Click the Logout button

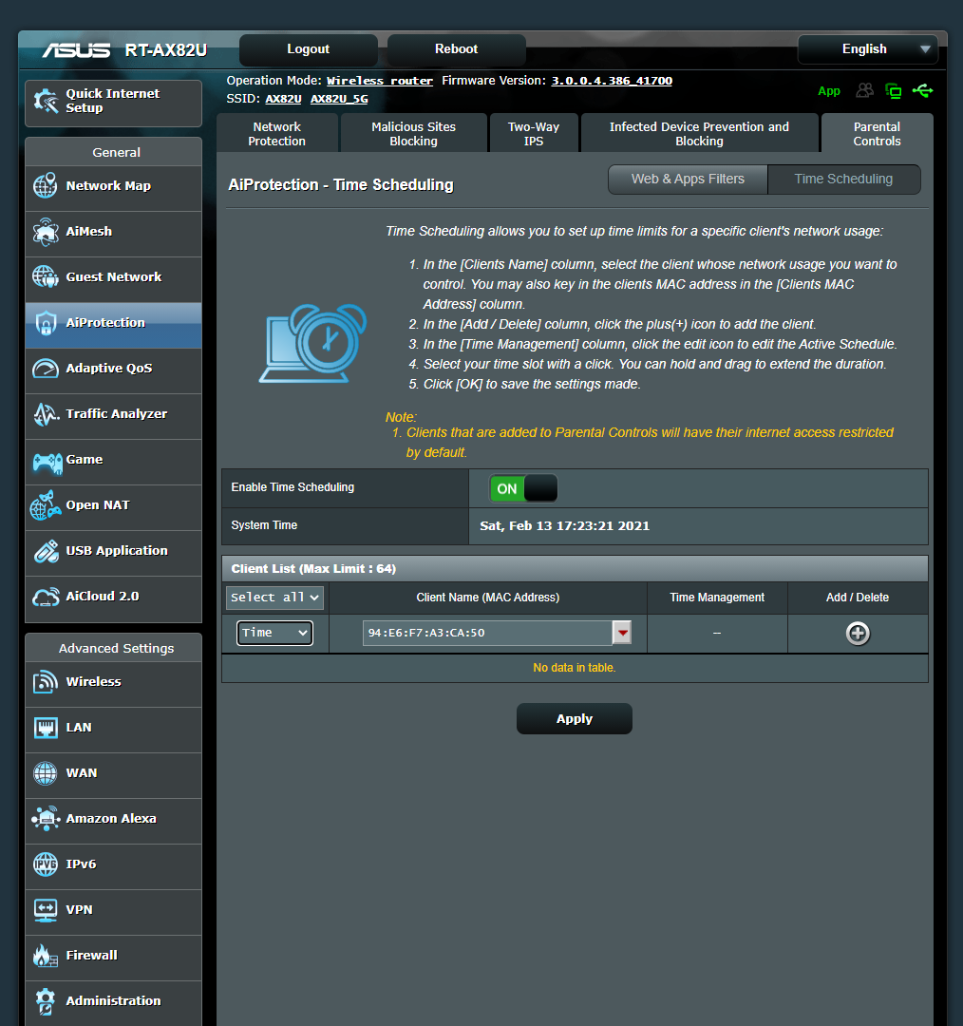pos(308,49)
